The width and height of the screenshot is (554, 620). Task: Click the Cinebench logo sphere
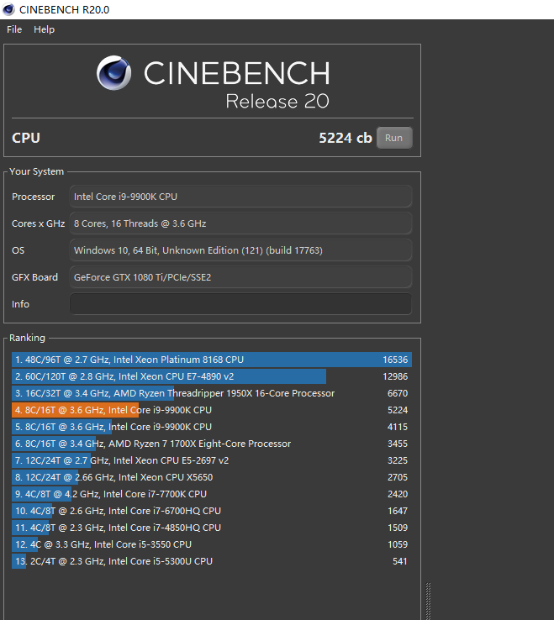pos(114,73)
